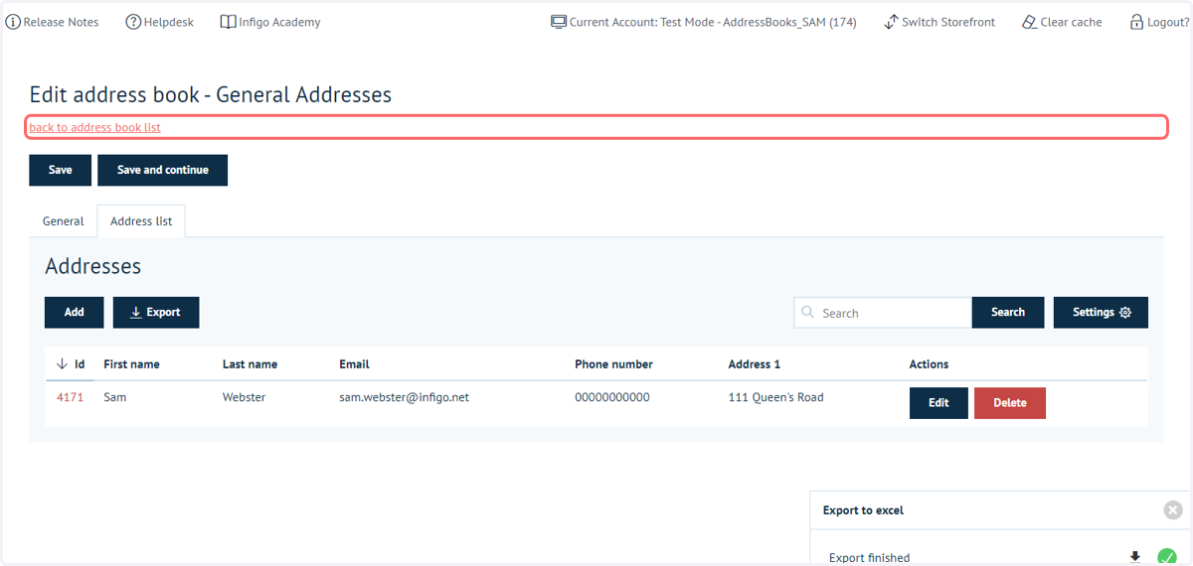Click the Edit address book page title

(211, 95)
